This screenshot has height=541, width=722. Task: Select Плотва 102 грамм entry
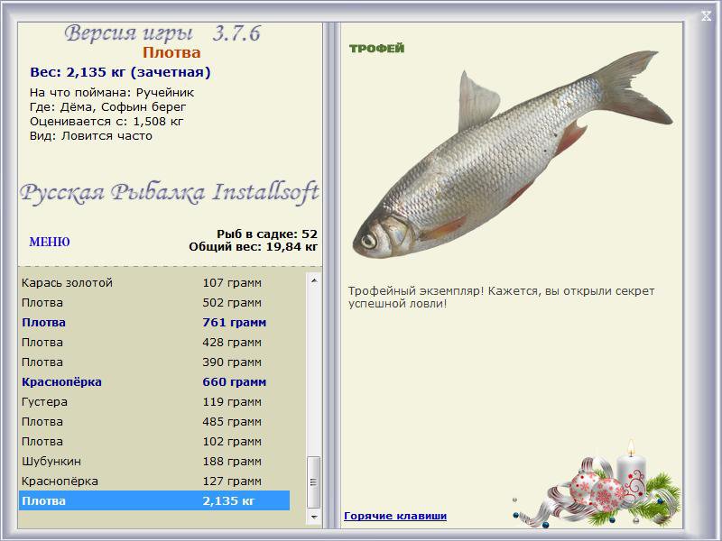(154, 441)
